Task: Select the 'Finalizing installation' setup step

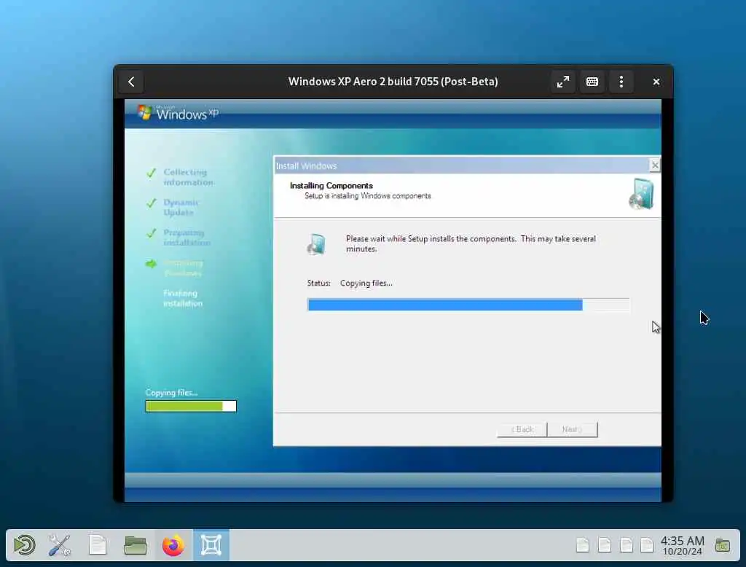Action: tap(183, 298)
